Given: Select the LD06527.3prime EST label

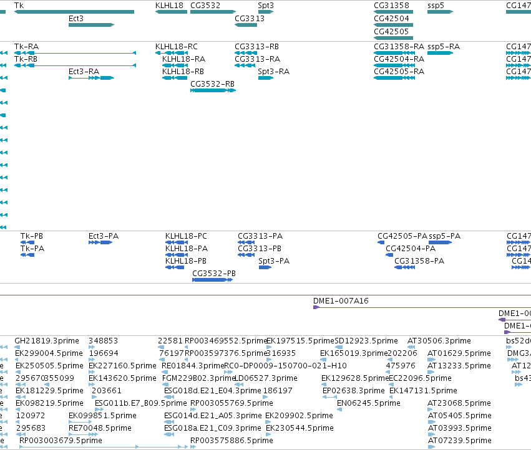Looking at the screenshot, I should pos(266,378).
